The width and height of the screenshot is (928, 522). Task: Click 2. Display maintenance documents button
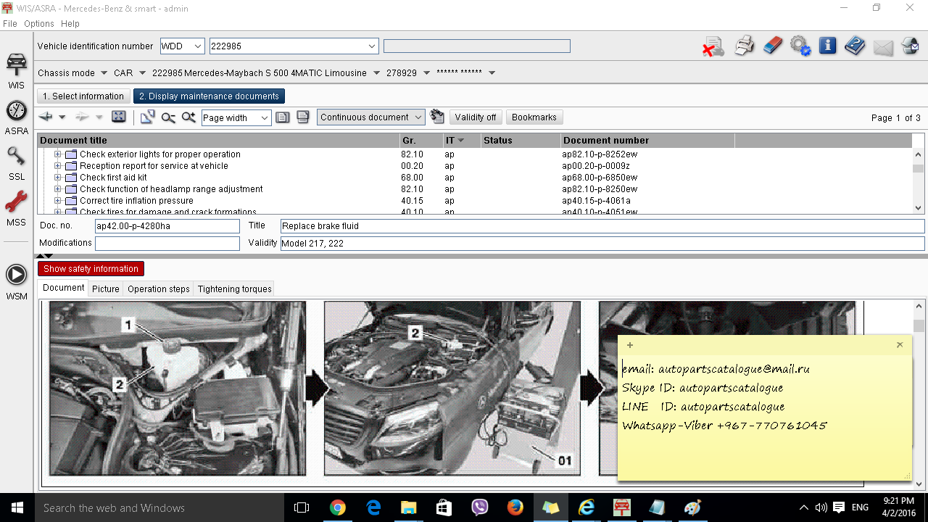(209, 96)
